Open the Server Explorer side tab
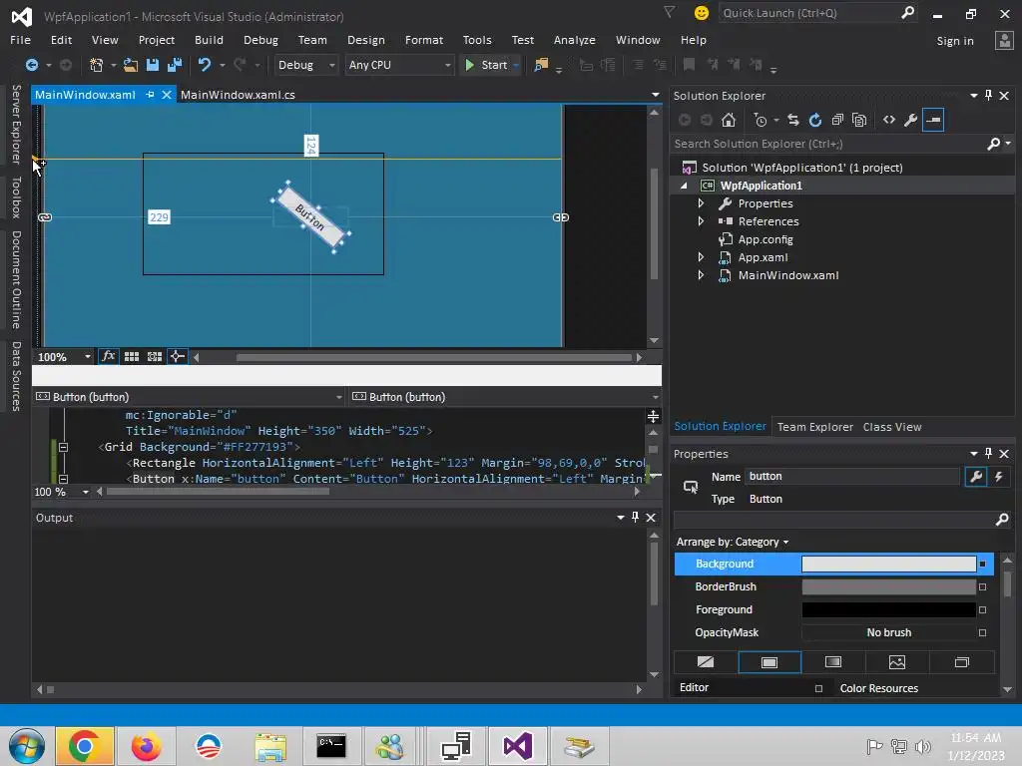Image resolution: width=1022 pixels, height=766 pixels. pyautogui.click(x=16, y=124)
